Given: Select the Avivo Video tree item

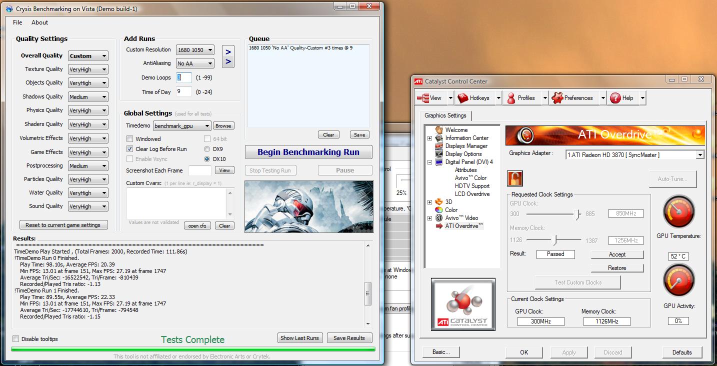Looking at the screenshot, I should pos(461,218).
